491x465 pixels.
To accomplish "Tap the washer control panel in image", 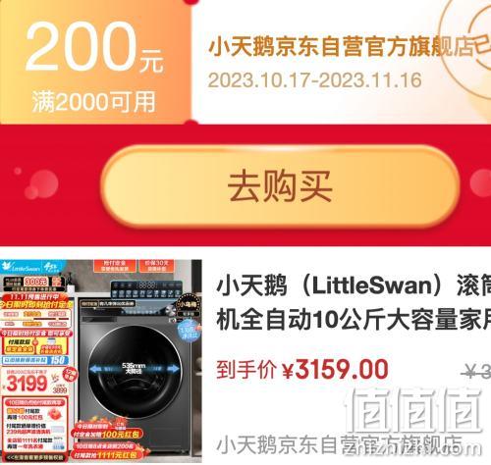I will coord(146,289).
